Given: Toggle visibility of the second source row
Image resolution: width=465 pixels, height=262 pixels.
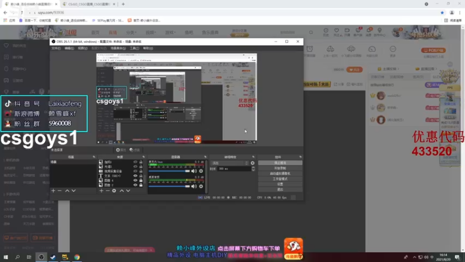Looking at the screenshot, I should click(x=135, y=167).
